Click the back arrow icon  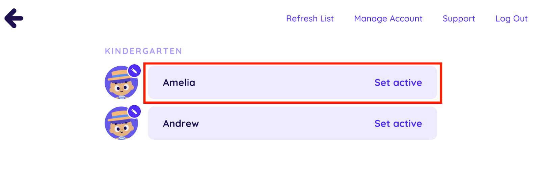tap(14, 18)
